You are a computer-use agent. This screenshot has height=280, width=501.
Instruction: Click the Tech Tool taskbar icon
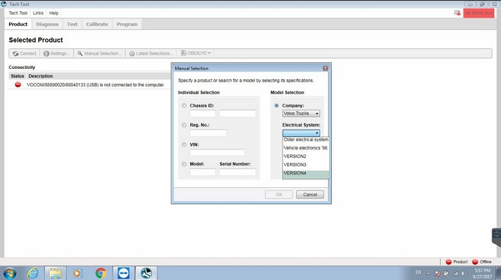click(146, 273)
